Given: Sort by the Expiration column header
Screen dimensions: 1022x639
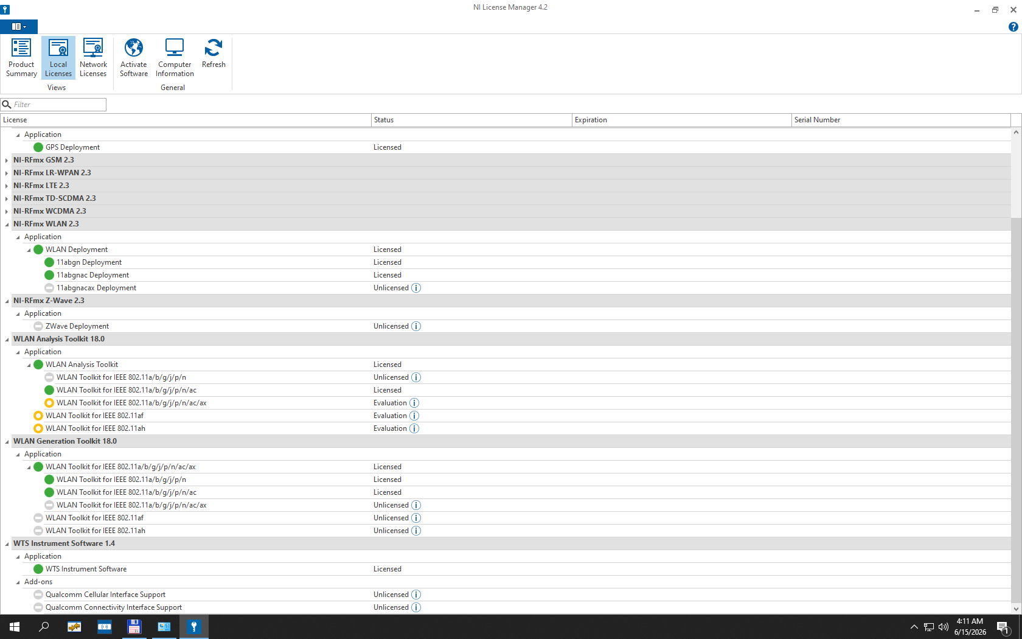Looking at the screenshot, I should (681, 120).
